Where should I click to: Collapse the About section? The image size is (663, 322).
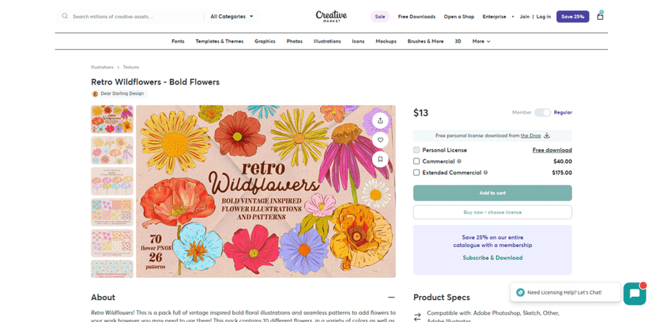[x=392, y=297]
